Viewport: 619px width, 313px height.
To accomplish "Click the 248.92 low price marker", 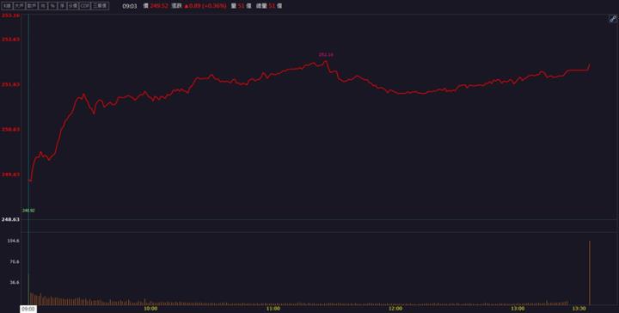I will click(28, 211).
